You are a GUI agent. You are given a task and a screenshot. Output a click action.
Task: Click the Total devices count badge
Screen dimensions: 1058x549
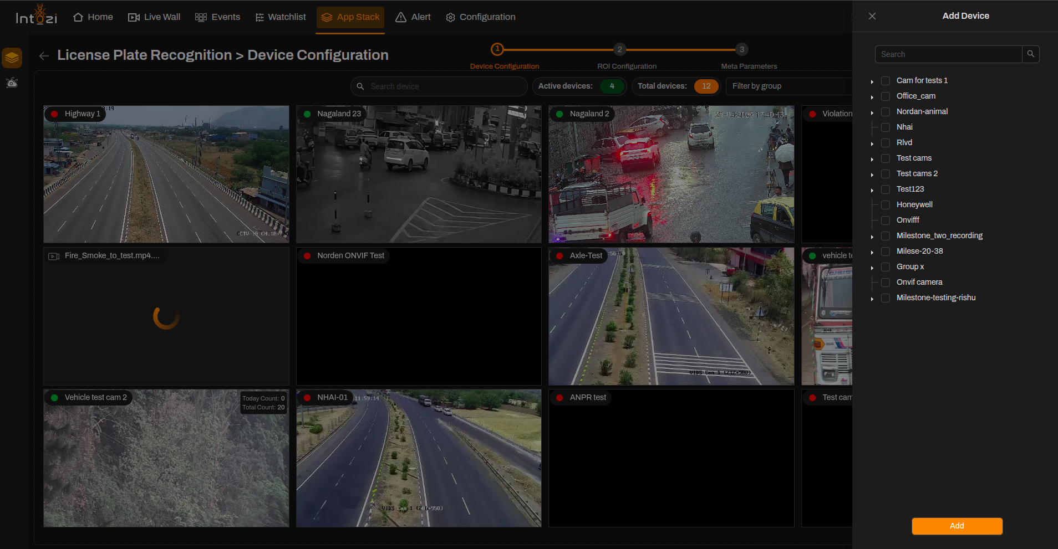click(706, 86)
